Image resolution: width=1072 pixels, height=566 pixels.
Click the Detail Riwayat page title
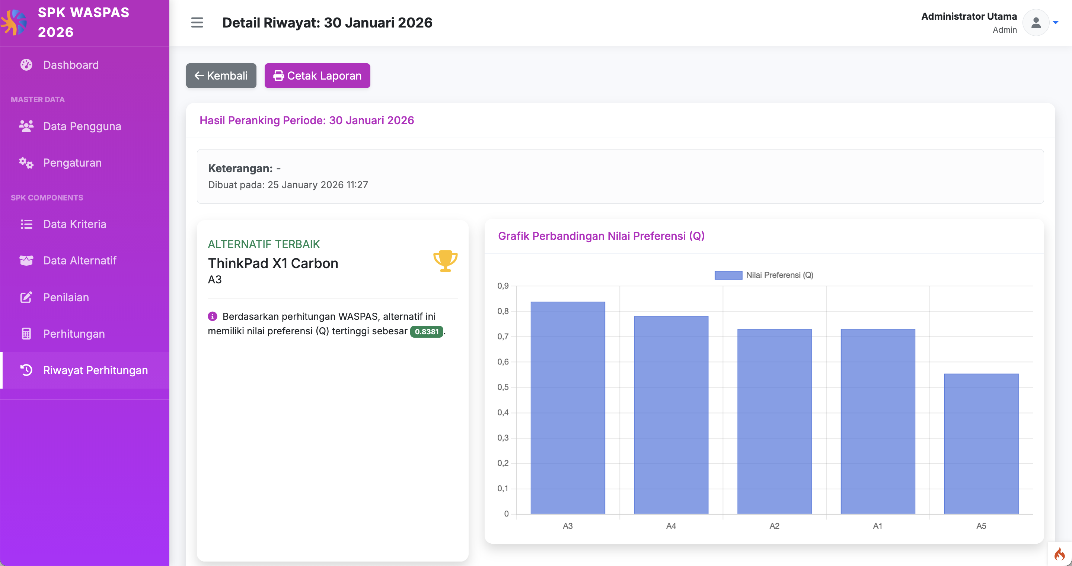(x=328, y=22)
